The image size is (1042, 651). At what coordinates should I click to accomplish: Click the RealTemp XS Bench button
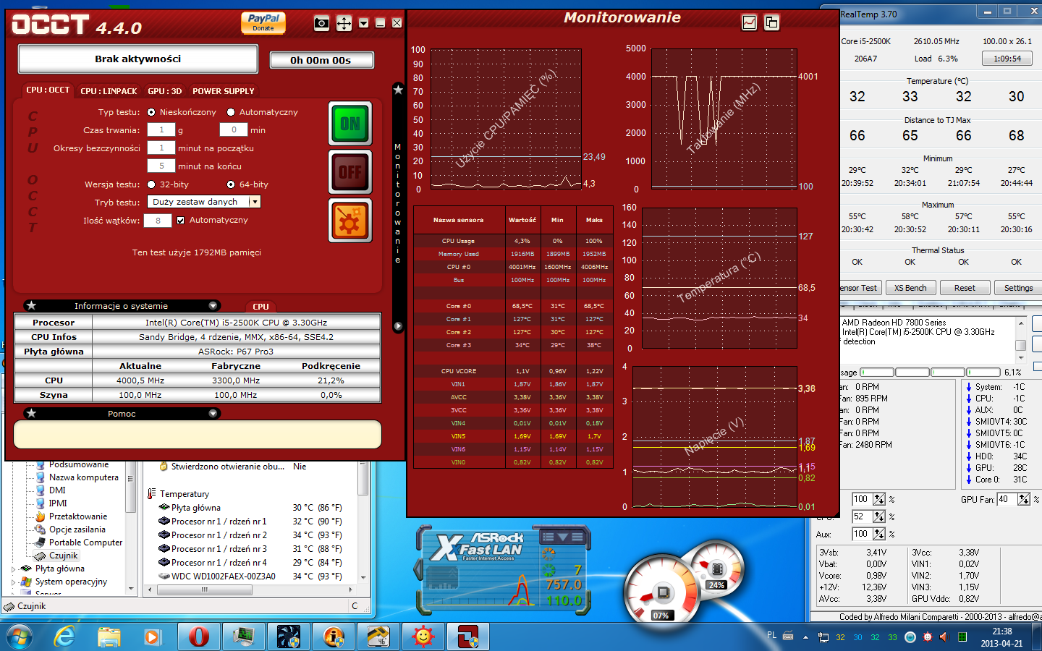tap(910, 288)
